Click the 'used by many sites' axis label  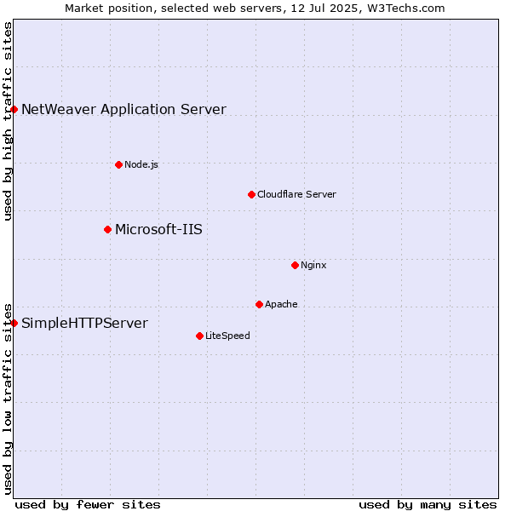[x=428, y=505]
